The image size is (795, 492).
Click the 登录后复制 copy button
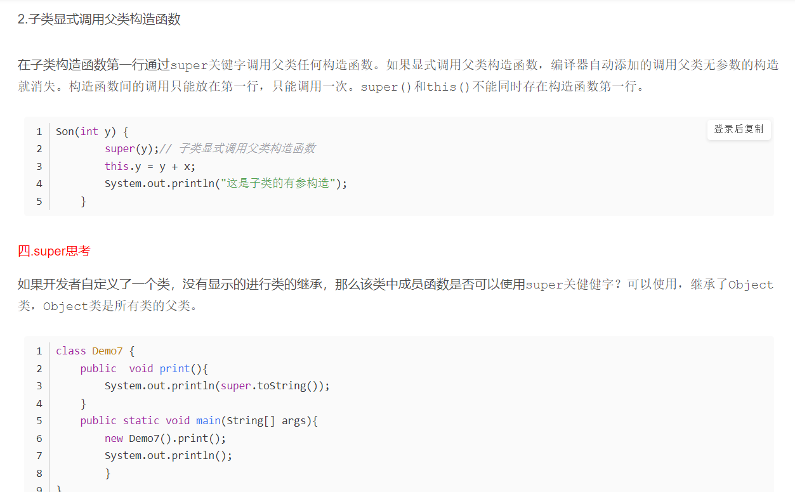[x=739, y=129]
